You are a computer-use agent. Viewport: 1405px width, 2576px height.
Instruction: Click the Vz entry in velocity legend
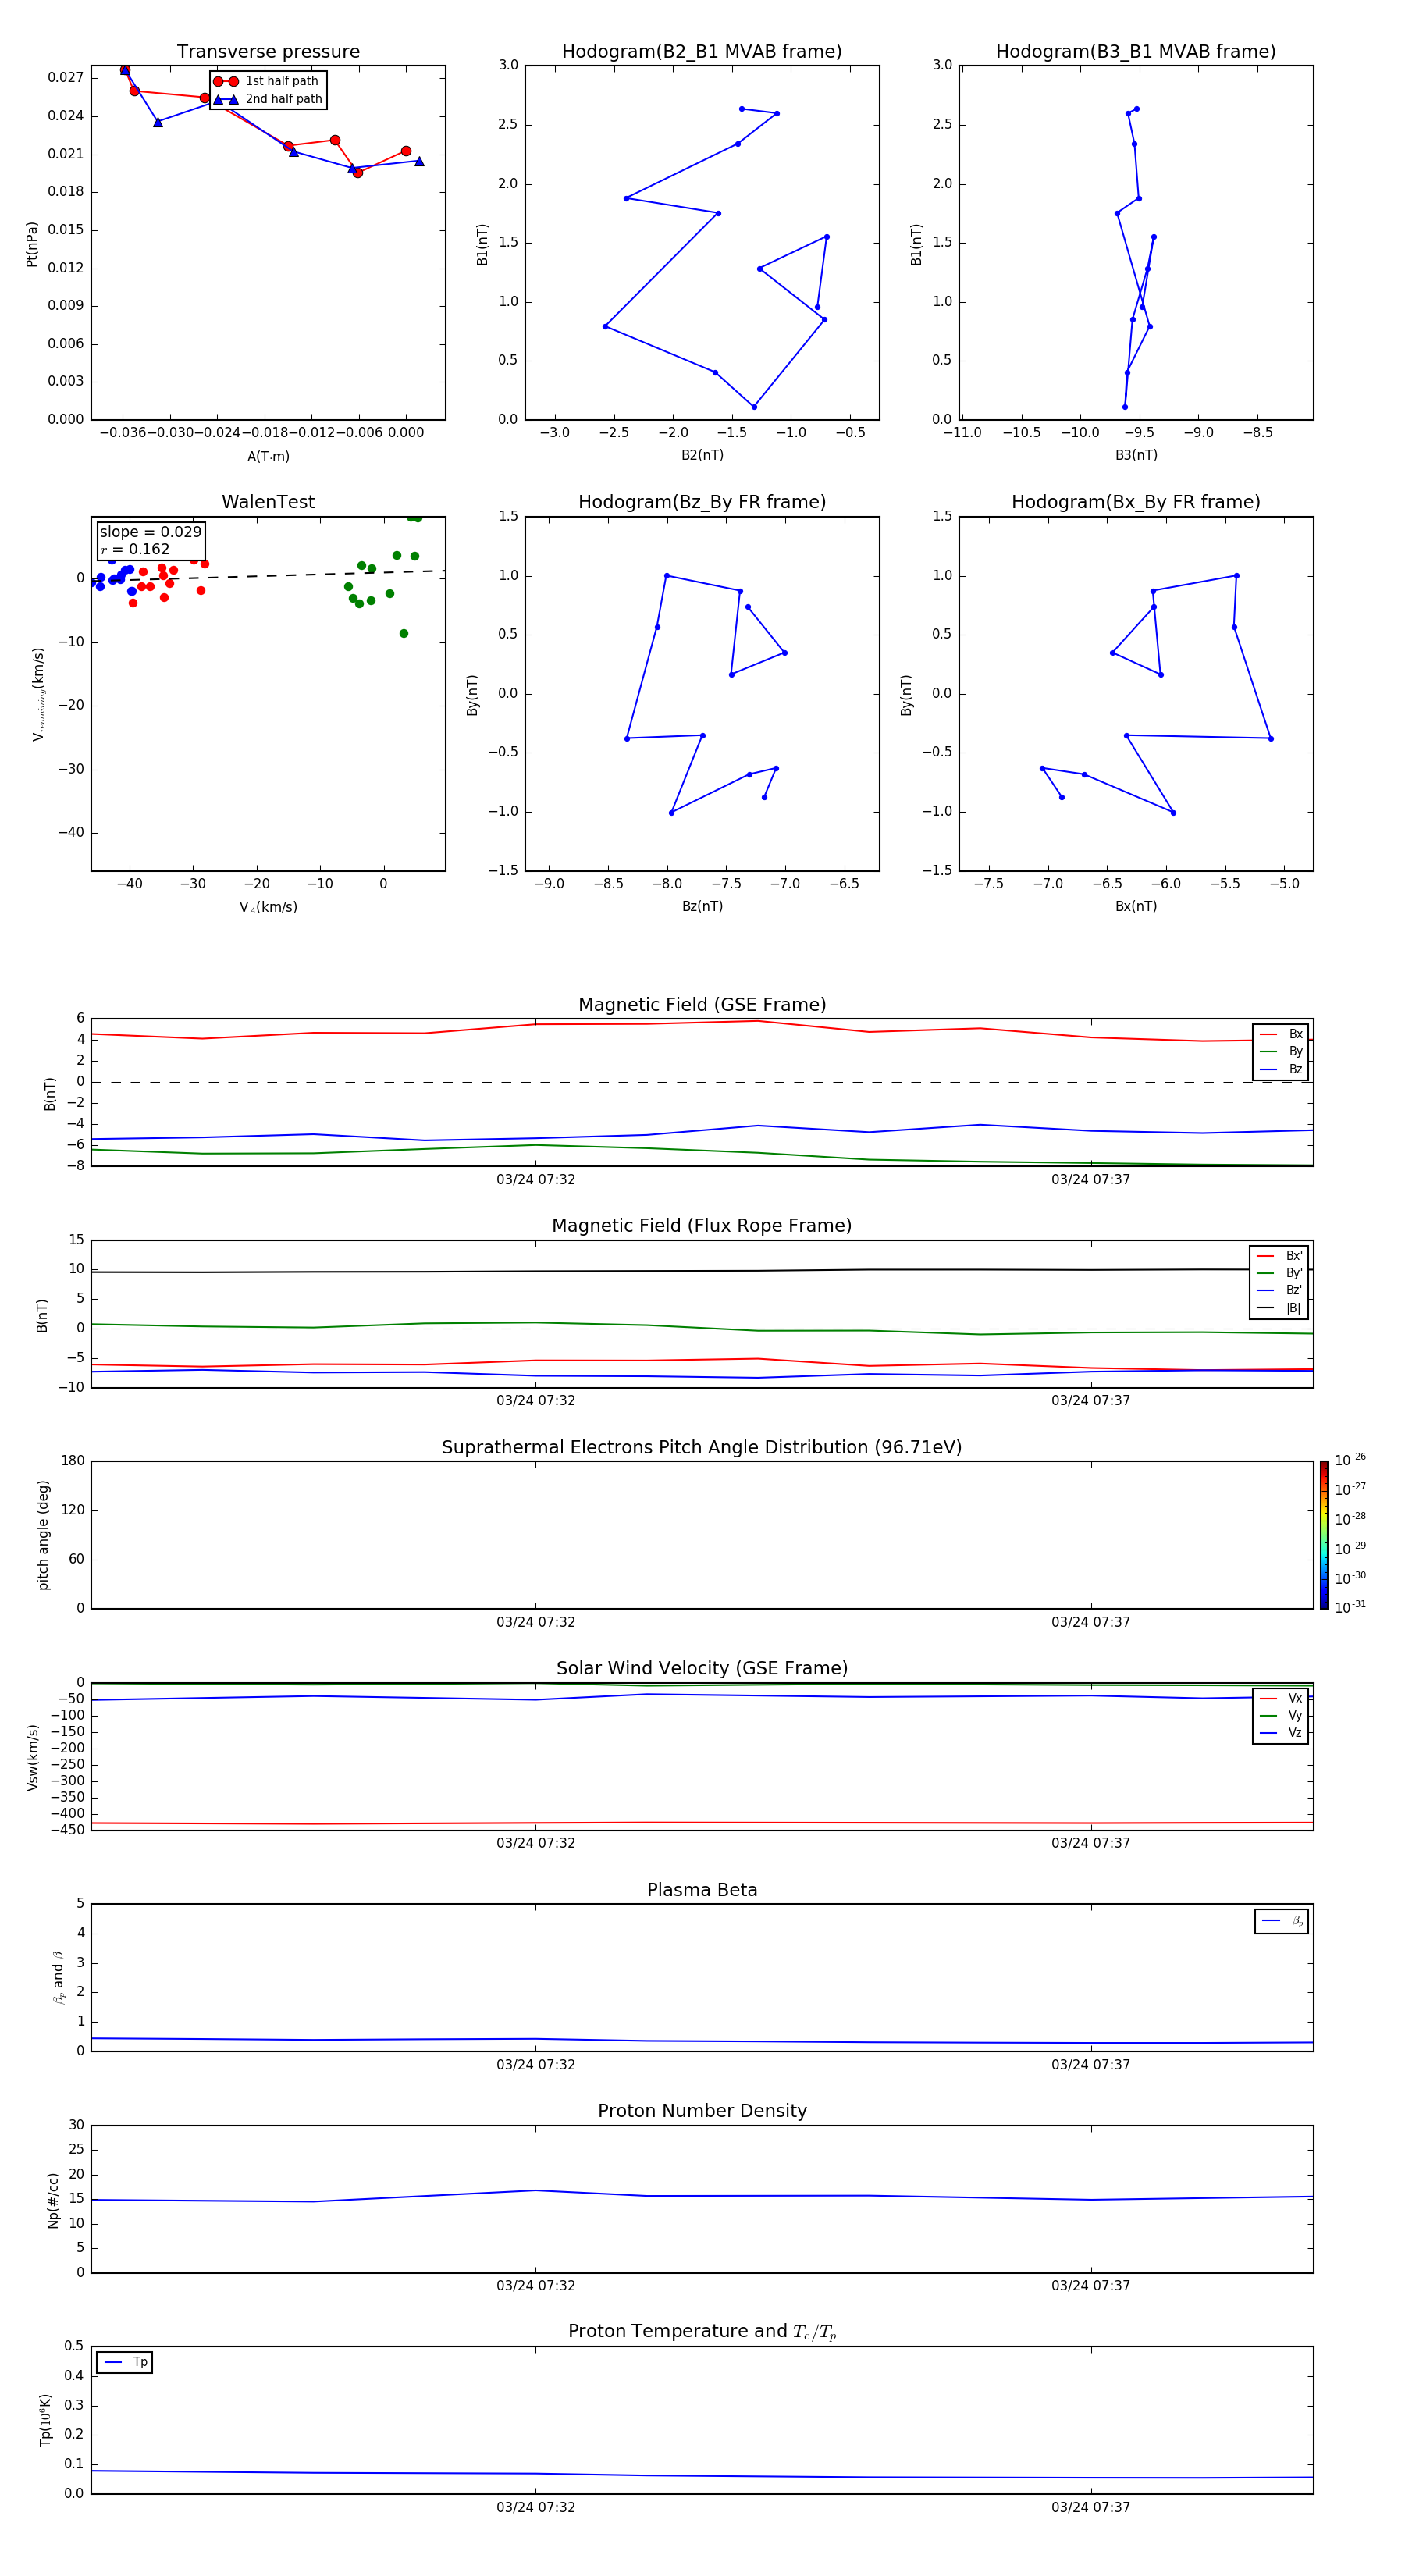tap(1282, 1733)
